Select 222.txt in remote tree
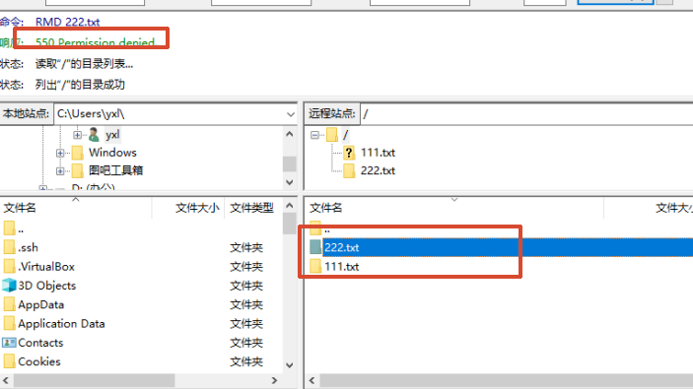Screen dimensions: 693x389 coord(378,170)
